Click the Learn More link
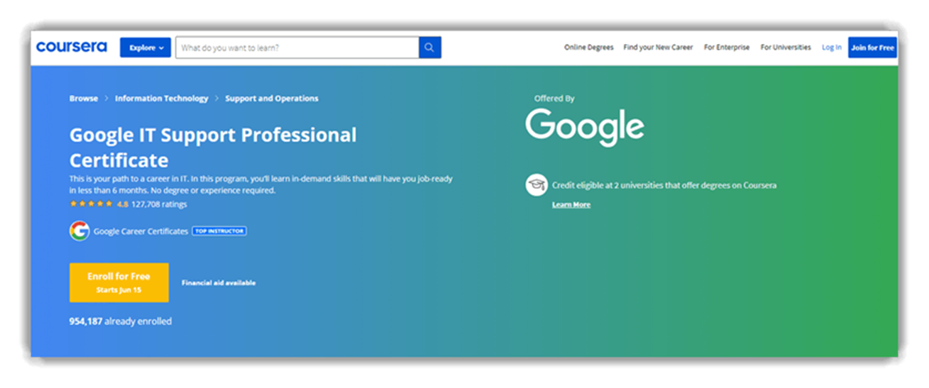The height and width of the screenshot is (388, 929). click(571, 205)
